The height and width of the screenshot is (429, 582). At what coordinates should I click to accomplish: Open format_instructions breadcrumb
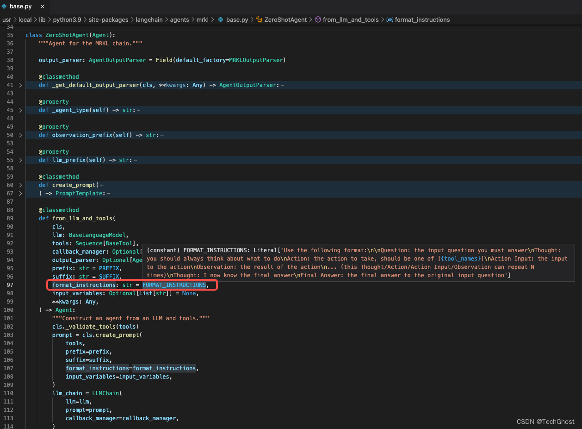tap(422, 19)
